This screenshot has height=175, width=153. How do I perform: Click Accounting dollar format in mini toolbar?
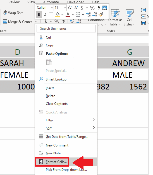(82, 8)
